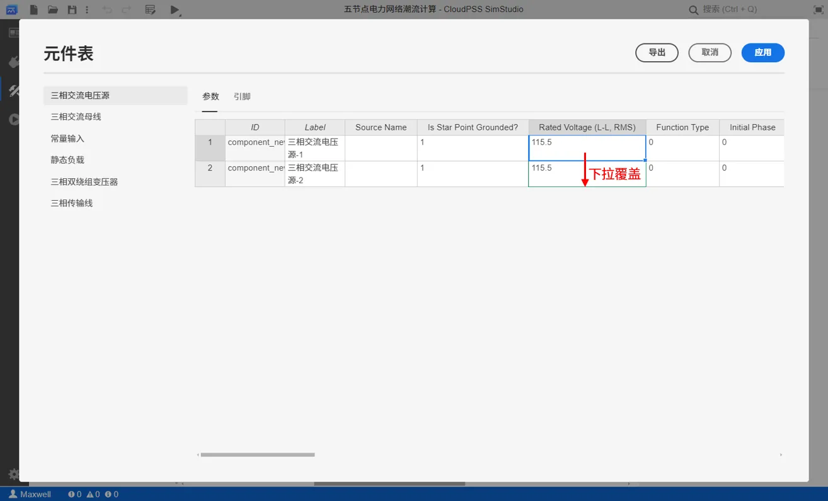Click the info count indicator in the status bar
The image size is (828, 501).
[112, 494]
